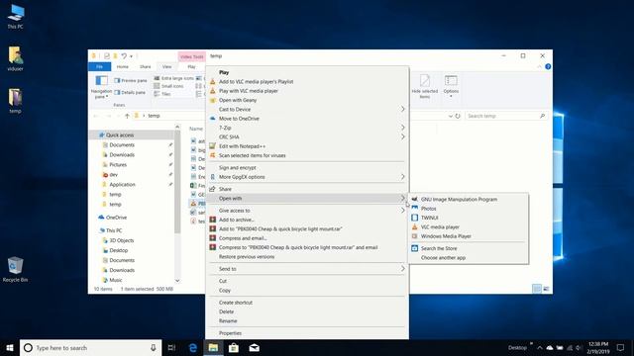Click the Refresh button in address bar

coord(458,116)
